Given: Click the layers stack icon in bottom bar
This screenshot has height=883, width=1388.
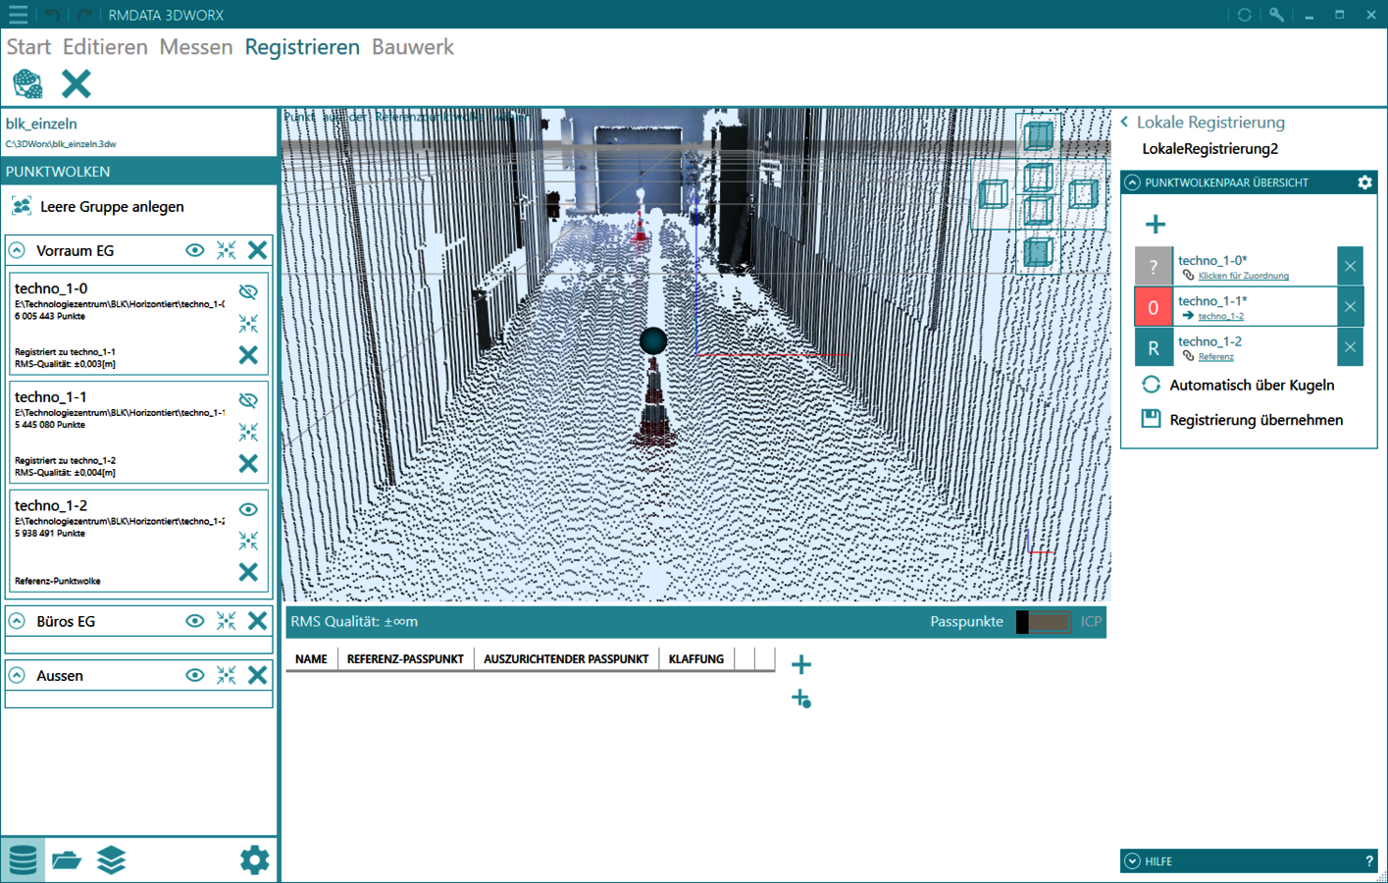Looking at the screenshot, I should coord(111,860).
